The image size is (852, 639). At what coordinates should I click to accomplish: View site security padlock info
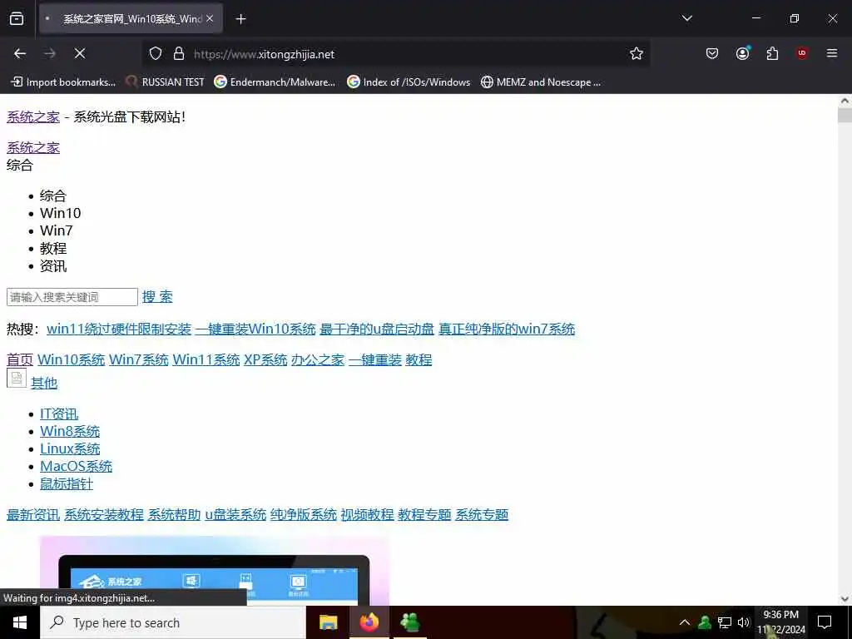pos(179,54)
